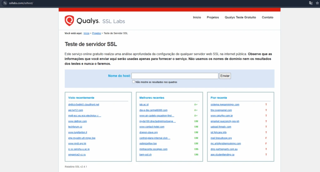Open the Início navigation menu item
The height and width of the screenshot is (172, 320).
(197, 18)
